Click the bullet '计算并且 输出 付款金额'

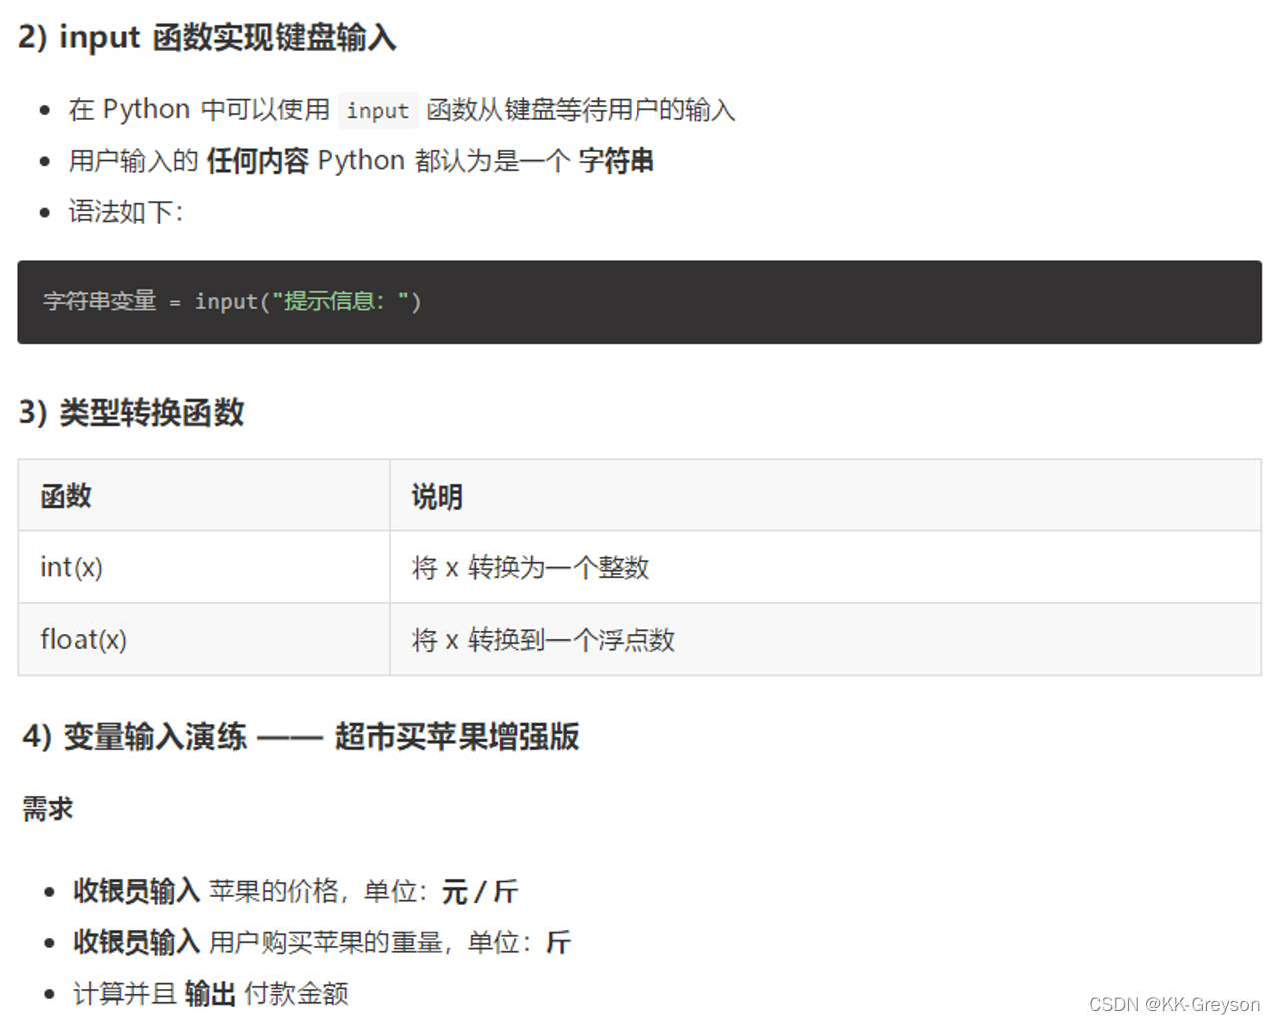click(x=210, y=993)
